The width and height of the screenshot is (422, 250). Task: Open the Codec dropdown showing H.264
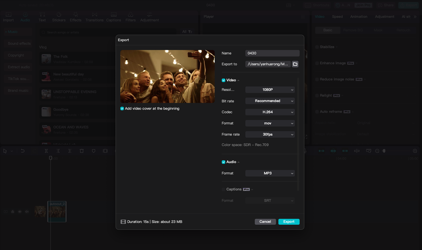click(270, 112)
